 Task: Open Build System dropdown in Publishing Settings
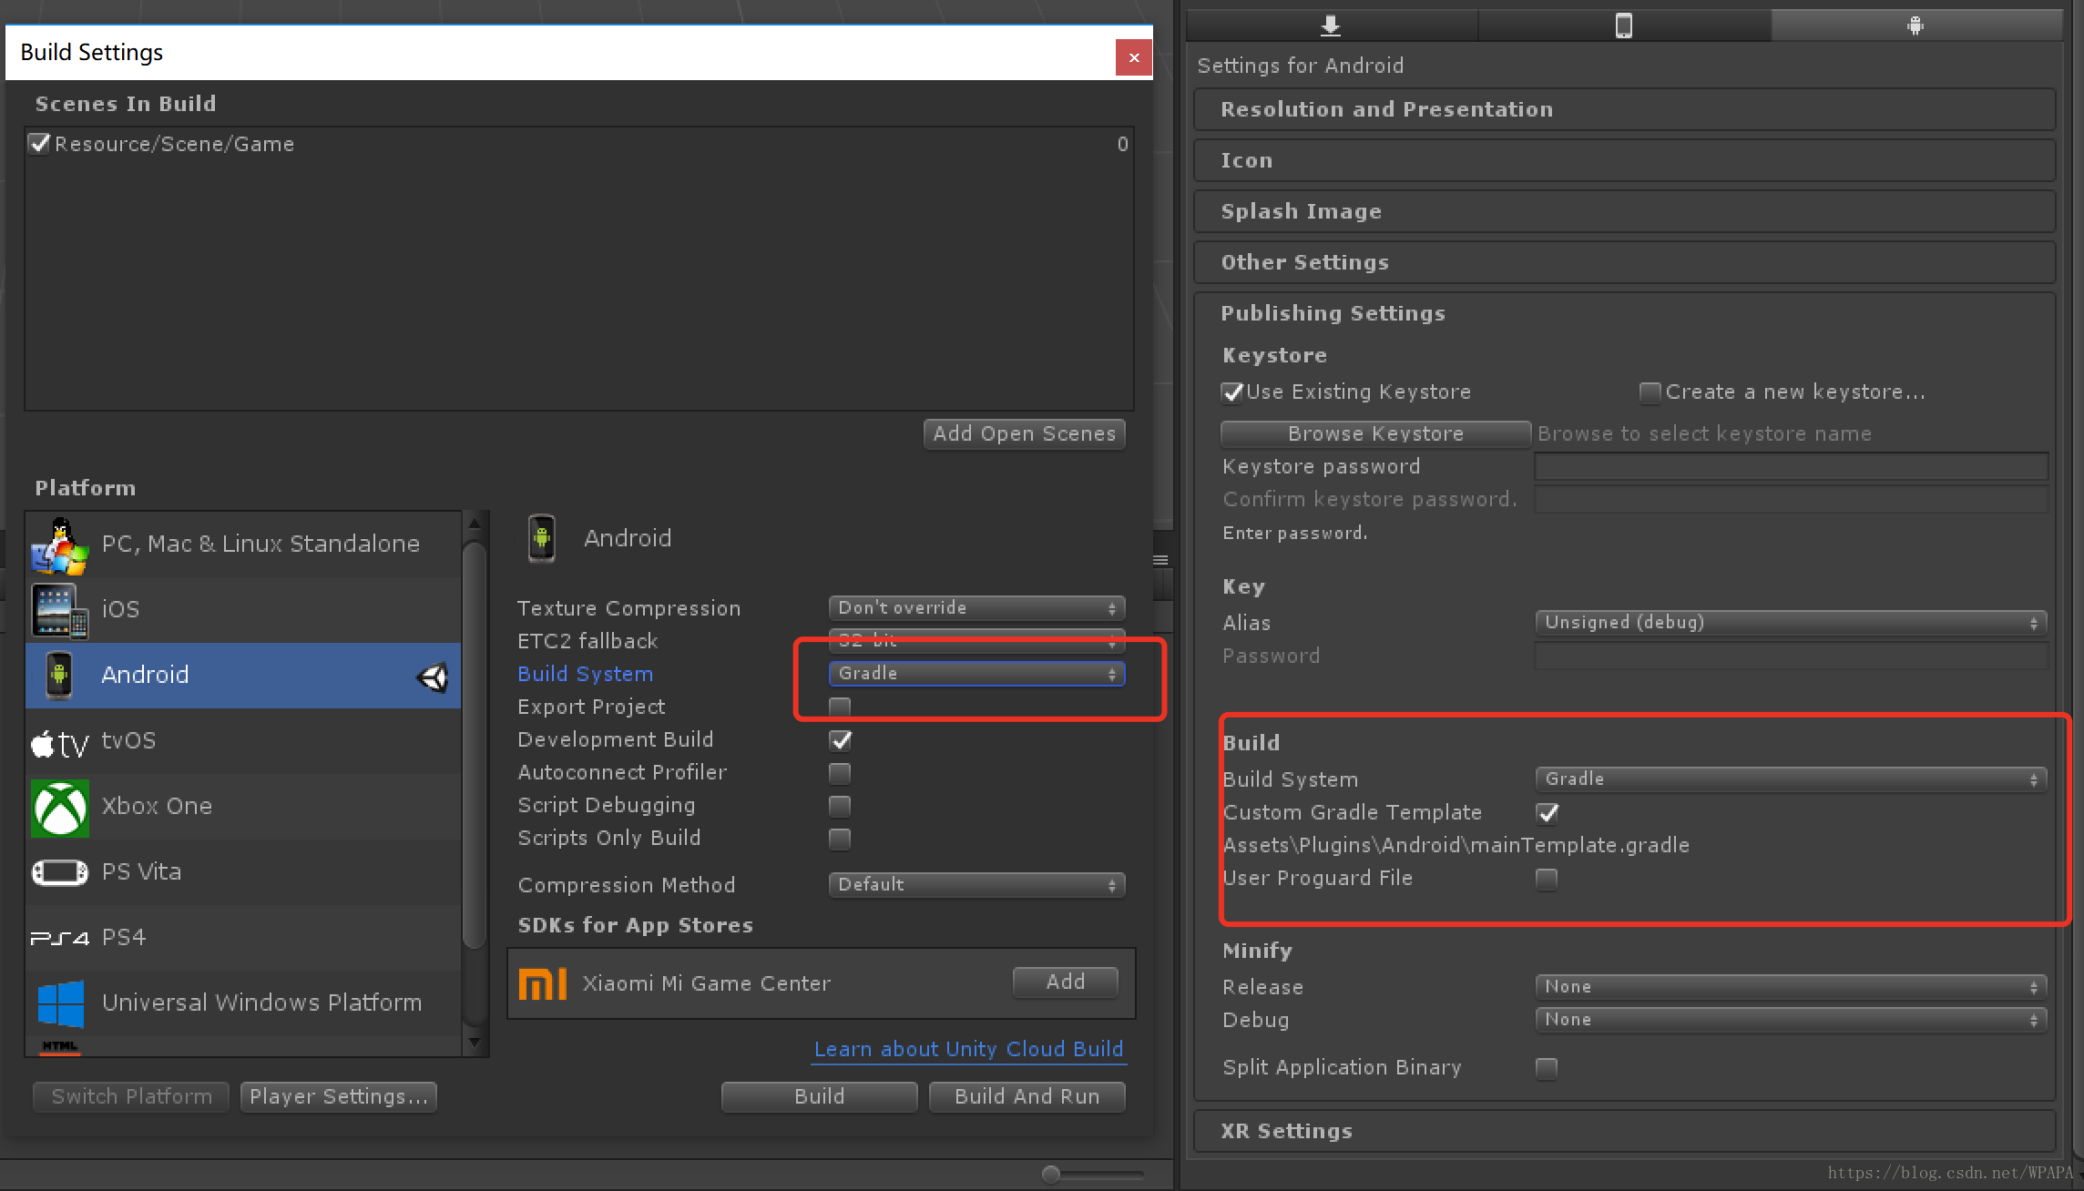tap(1791, 779)
